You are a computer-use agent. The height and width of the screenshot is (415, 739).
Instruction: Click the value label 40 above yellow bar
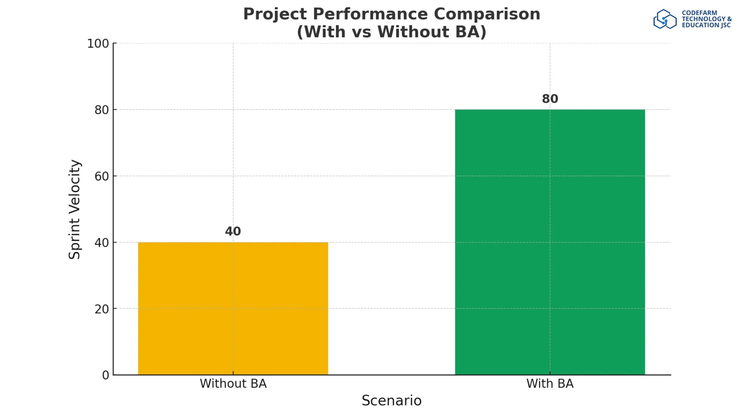click(233, 231)
